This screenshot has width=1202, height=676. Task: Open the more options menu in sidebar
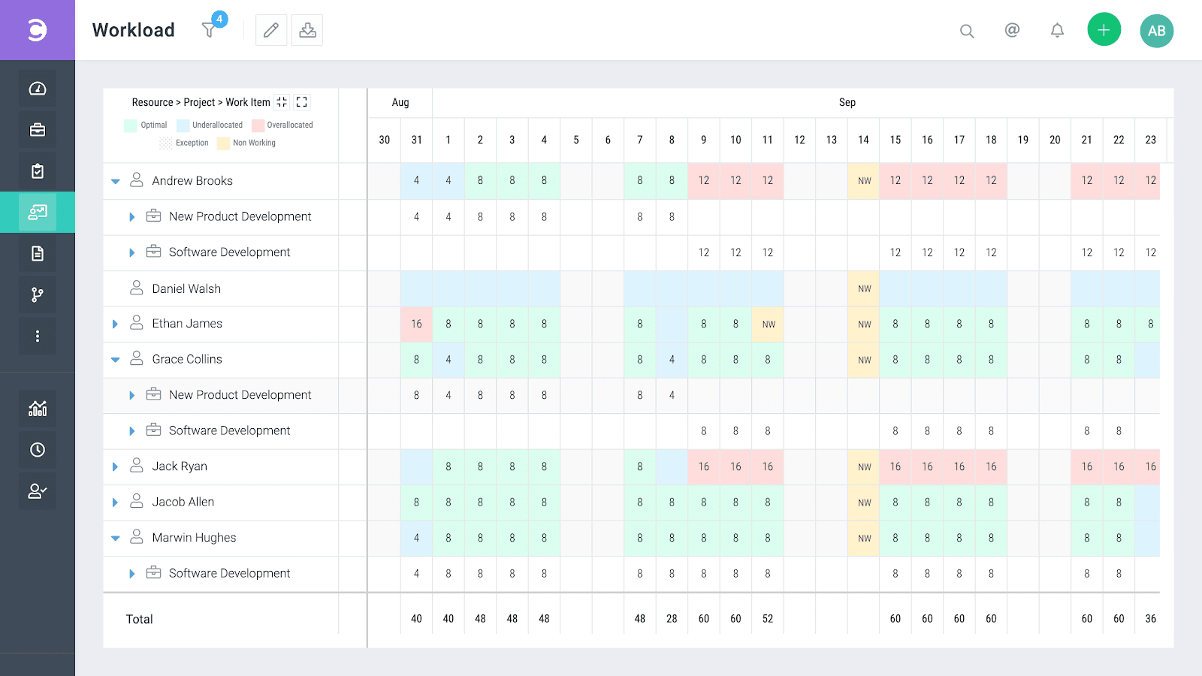pyautogui.click(x=38, y=336)
